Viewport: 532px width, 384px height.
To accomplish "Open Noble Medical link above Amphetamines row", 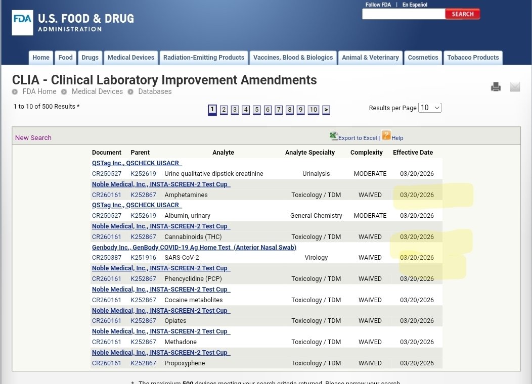I will tap(161, 184).
